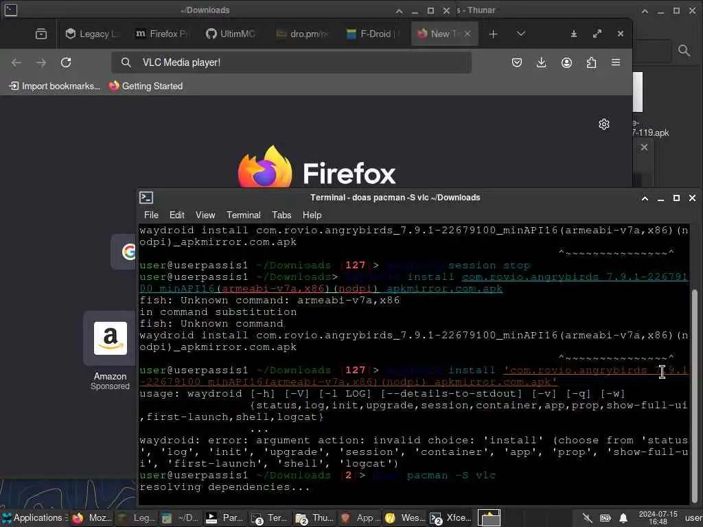Open the terminal Edit menu
This screenshot has height=527, width=703.
point(176,215)
